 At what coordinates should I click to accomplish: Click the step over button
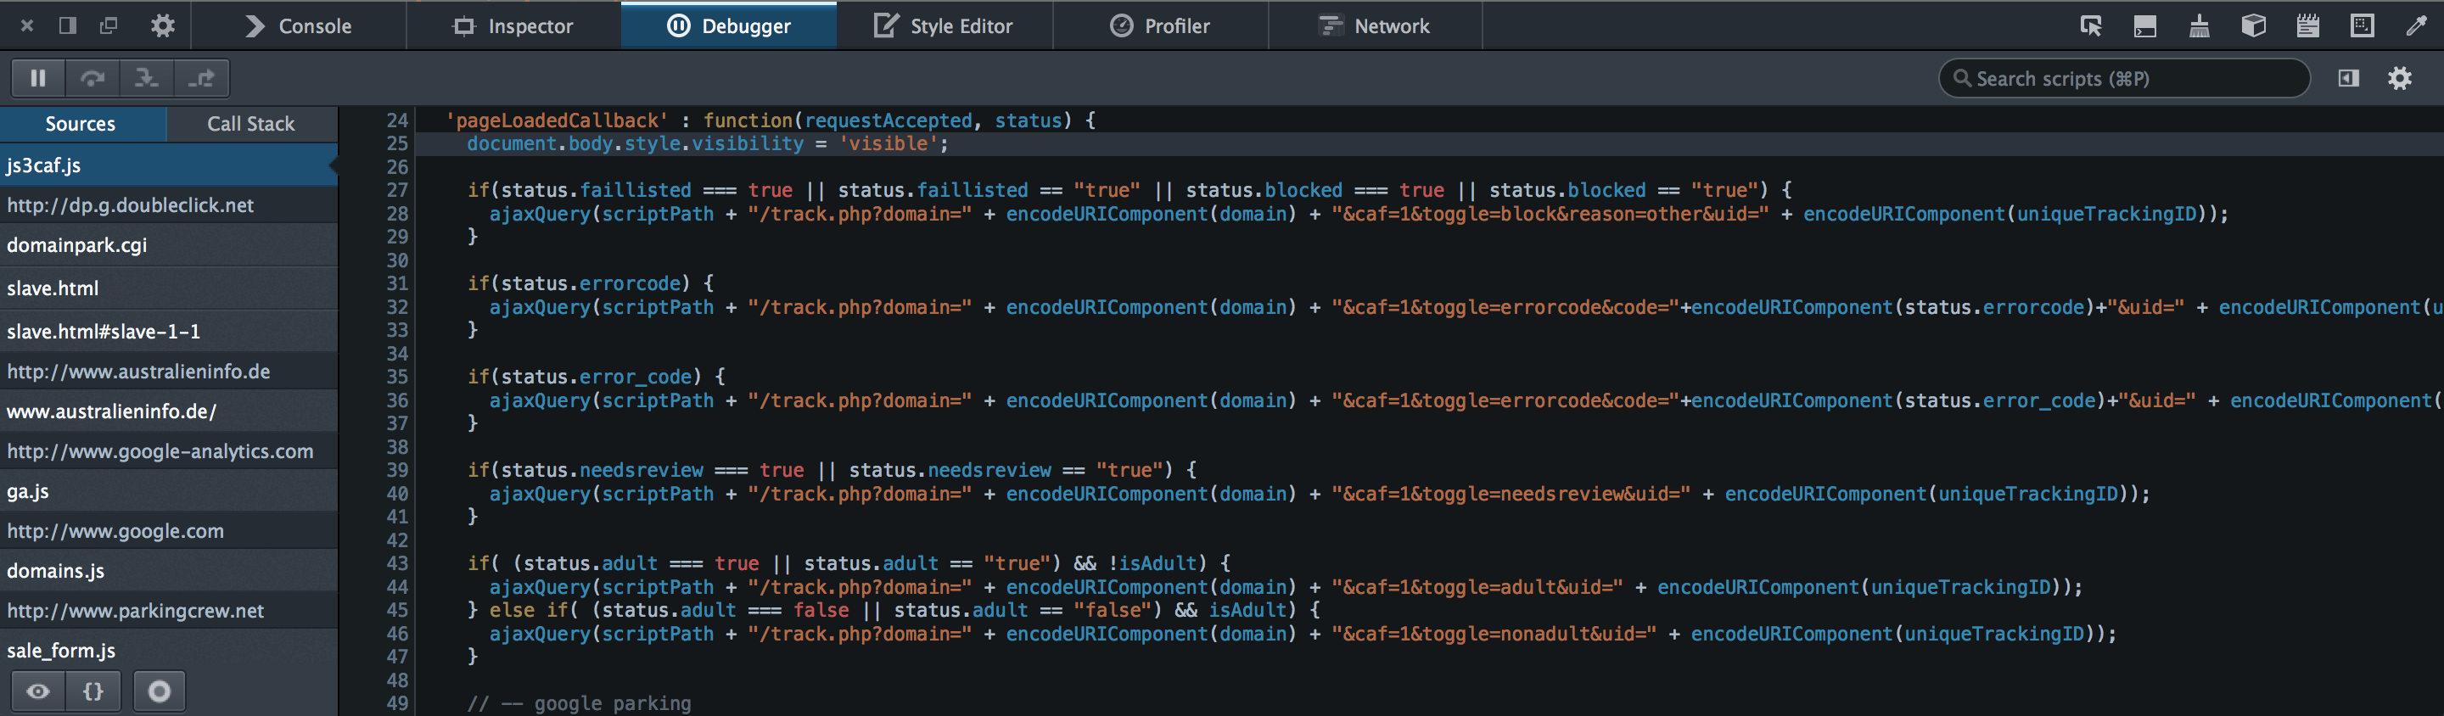pyautogui.click(x=92, y=79)
